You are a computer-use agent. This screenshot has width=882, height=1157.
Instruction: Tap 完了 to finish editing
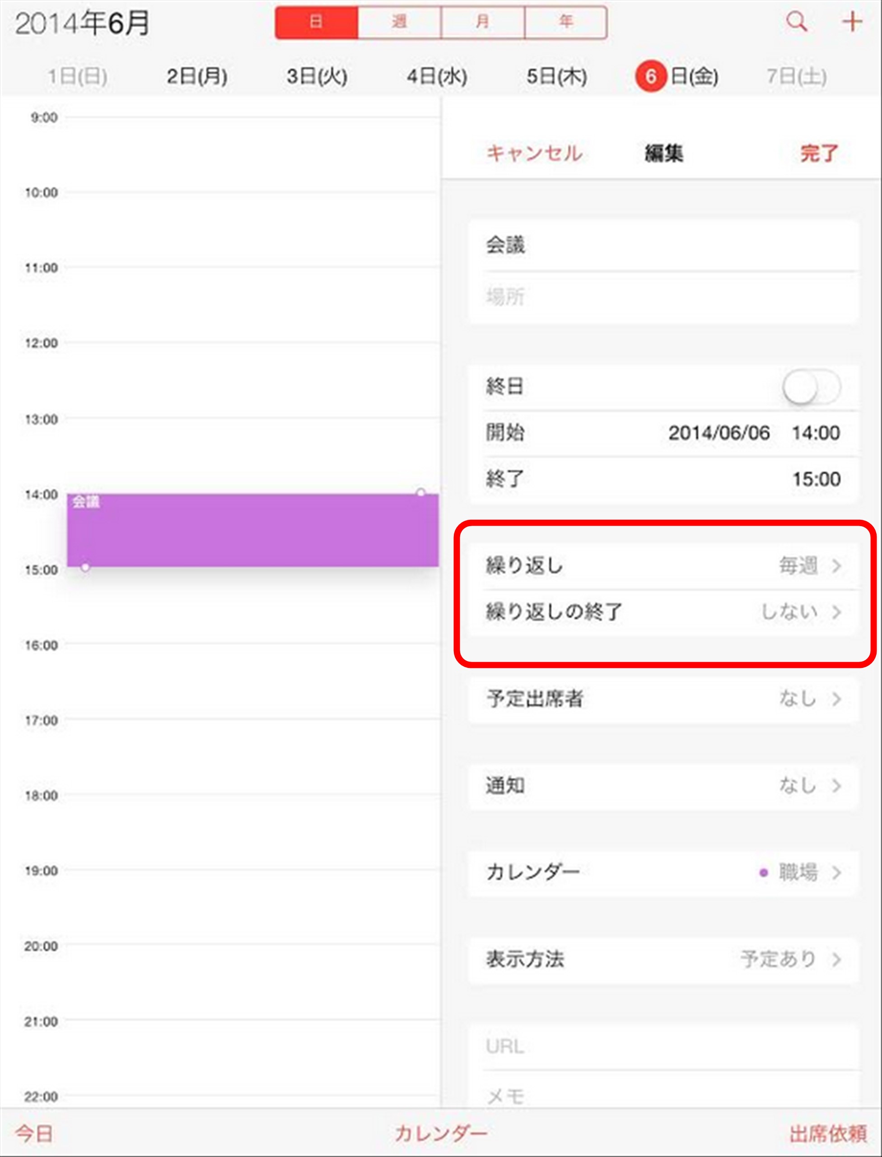(819, 153)
